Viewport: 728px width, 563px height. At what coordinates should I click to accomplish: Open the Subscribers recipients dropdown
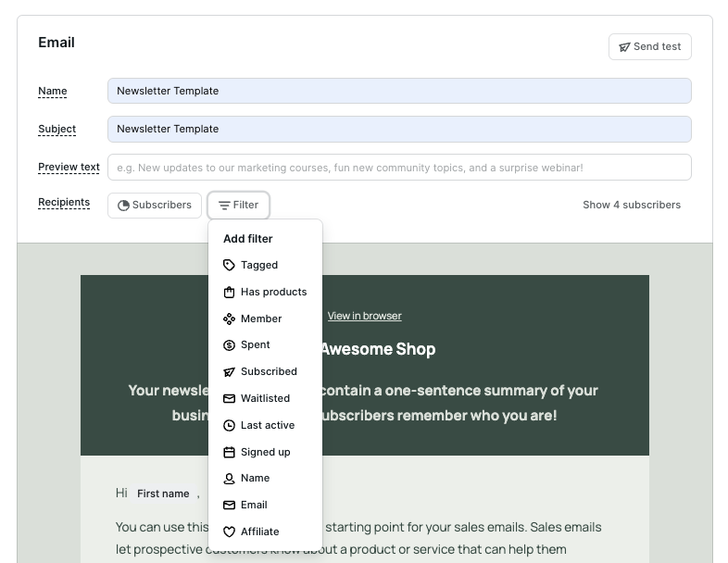[155, 206]
